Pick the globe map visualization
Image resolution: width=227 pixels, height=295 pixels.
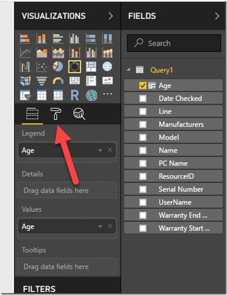point(107,66)
